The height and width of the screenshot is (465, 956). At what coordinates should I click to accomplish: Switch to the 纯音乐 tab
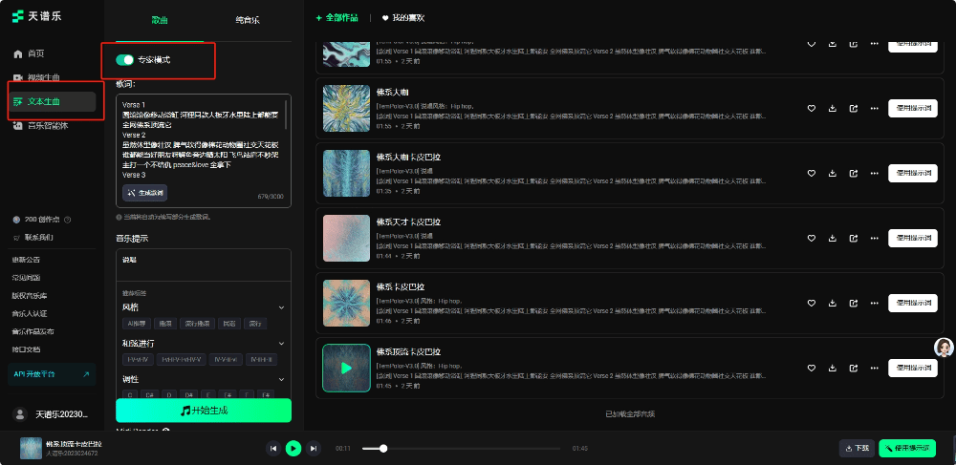[247, 19]
